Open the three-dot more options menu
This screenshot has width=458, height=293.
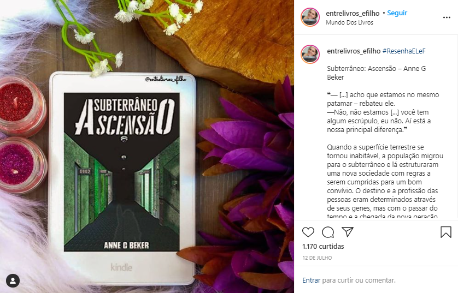[x=447, y=17]
